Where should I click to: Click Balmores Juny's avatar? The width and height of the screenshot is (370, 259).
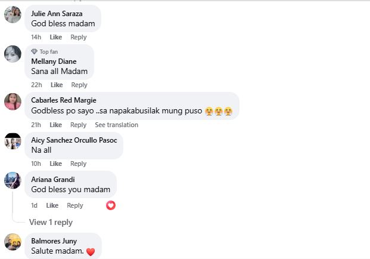point(13,242)
